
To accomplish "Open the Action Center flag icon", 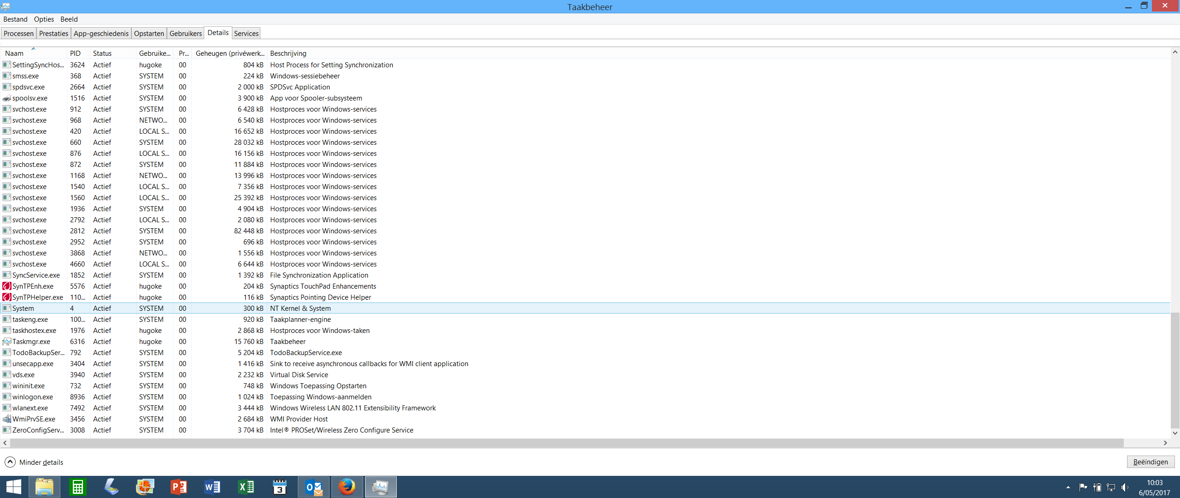I will 1083,487.
